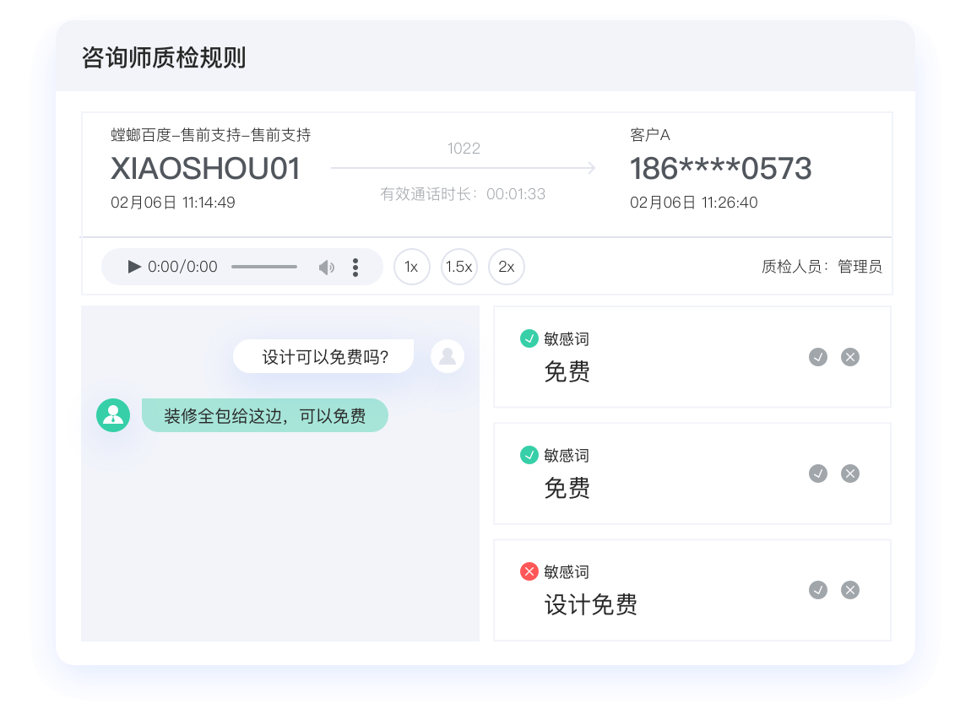Reject the second 免费 sensitive word card
This screenshot has height=709, width=971.
click(x=850, y=474)
